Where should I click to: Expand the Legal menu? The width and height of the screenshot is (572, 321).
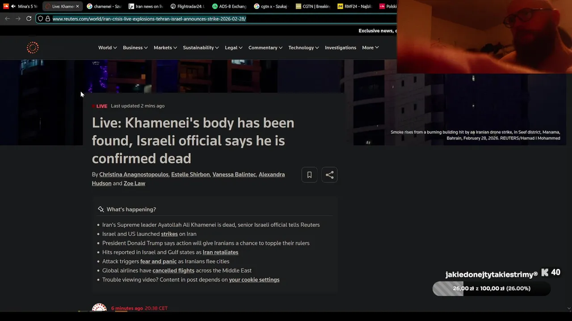click(234, 48)
